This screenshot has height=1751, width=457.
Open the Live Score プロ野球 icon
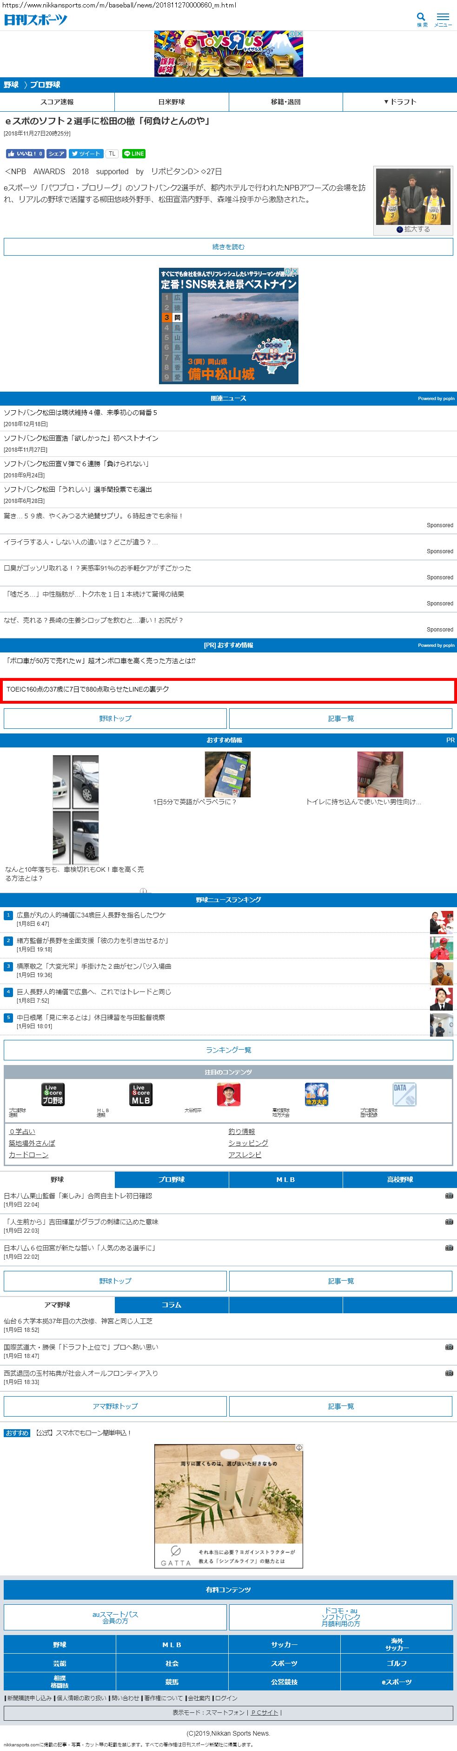[53, 1094]
